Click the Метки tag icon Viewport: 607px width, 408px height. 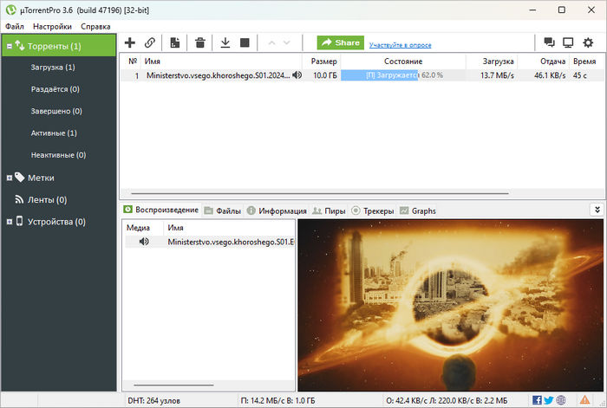point(19,178)
